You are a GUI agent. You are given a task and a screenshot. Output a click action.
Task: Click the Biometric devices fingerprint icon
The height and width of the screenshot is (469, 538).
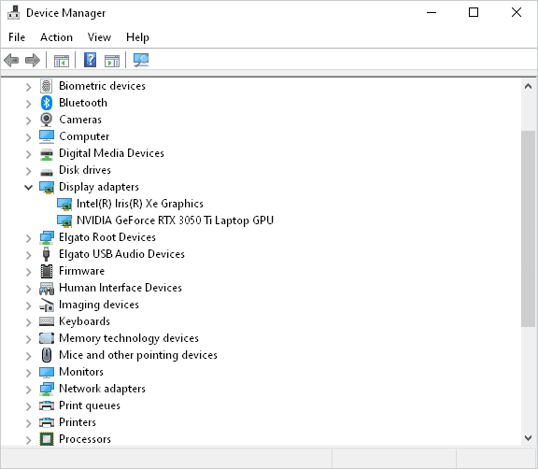(x=47, y=86)
